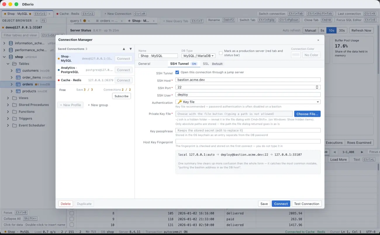The height and width of the screenshot is (235, 380).
Task: Move selected saved connection up with arrow
Action: pyautogui.click(x=124, y=49)
